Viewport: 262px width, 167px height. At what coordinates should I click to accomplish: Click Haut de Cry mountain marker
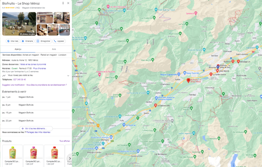coord(153,60)
